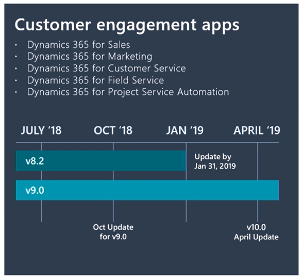Click the JULY '18 timeline label
304x279 pixels.
41,130
